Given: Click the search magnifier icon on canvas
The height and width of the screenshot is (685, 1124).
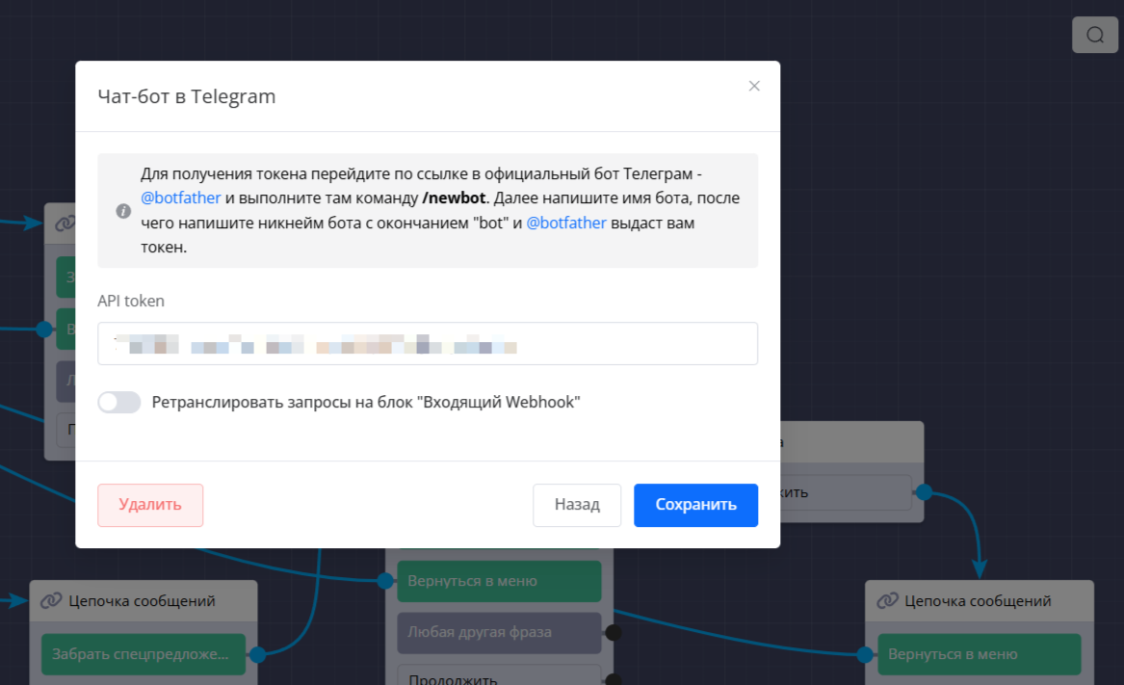Looking at the screenshot, I should 1095,35.
